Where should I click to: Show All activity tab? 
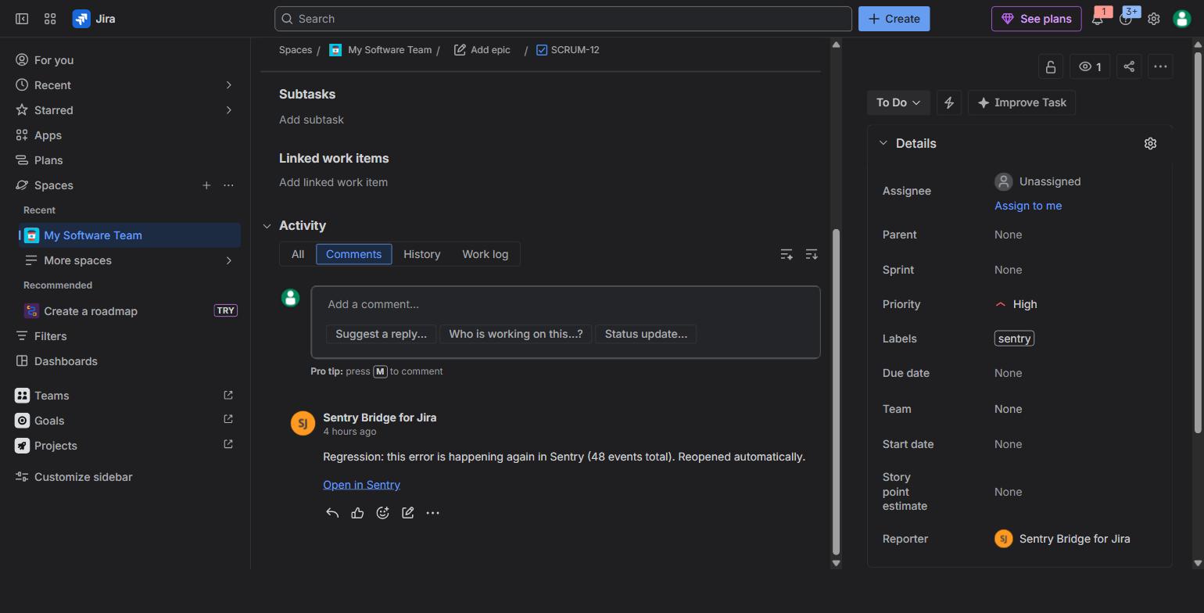click(298, 254)
